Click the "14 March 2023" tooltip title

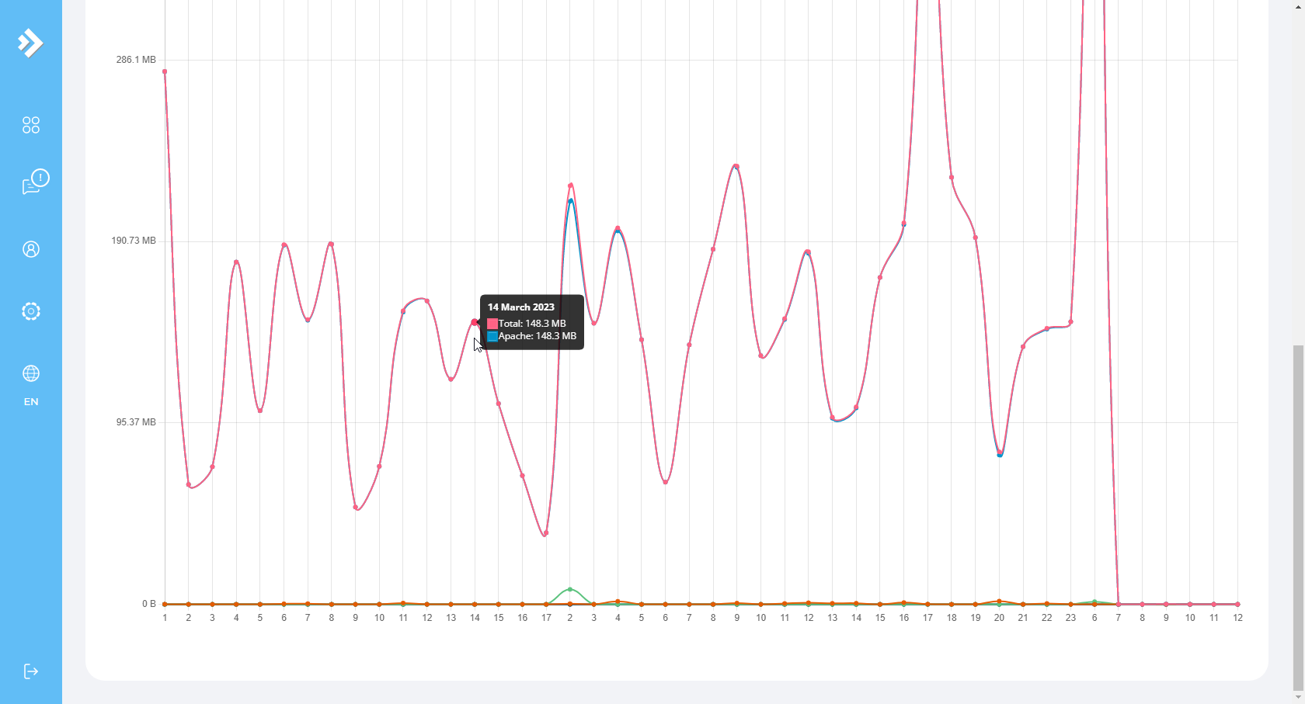521,307
